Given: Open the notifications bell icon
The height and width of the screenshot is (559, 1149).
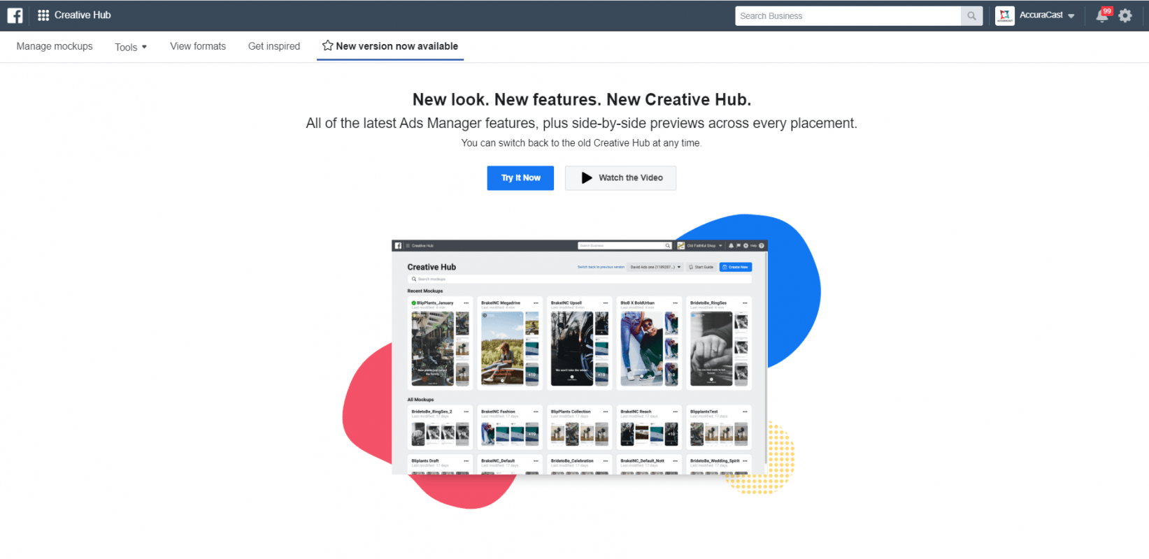Looking at the screenshot, I should click(x=1101, y=17).
